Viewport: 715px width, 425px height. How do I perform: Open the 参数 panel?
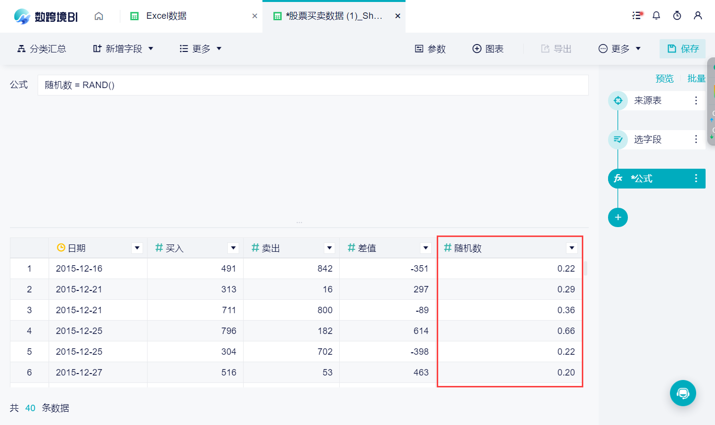[430, 48]
